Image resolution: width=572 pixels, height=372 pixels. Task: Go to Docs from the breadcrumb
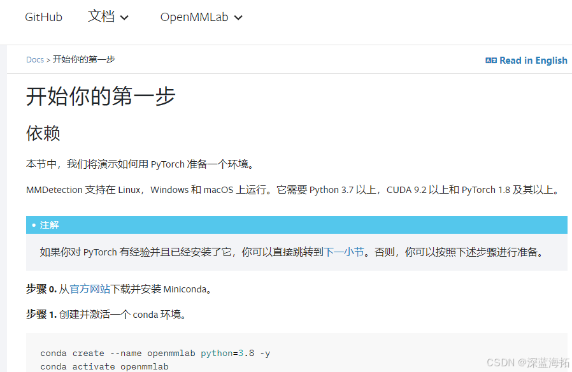click(35, 59)
